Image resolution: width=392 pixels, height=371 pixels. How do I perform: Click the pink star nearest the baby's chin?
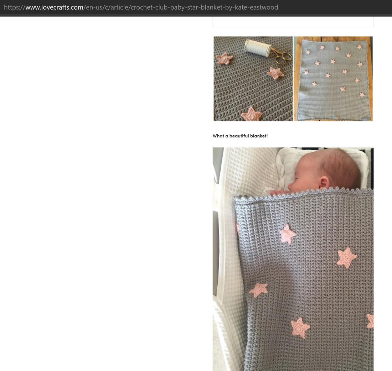click(x=288, y=234)
